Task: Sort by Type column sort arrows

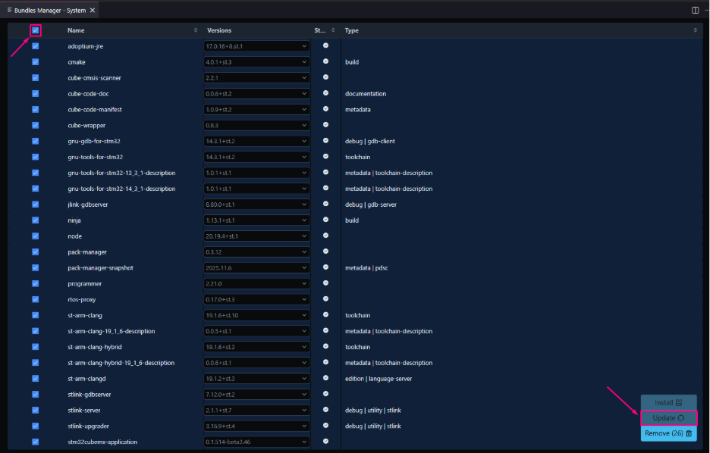Action: pos(695,30)
